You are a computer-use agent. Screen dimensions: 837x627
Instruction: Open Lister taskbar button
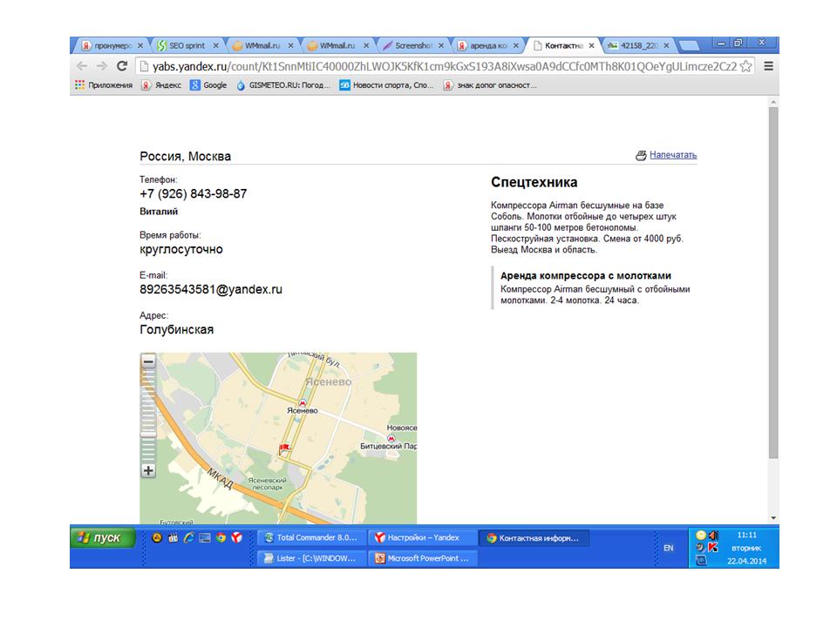(x=311, y=558)
